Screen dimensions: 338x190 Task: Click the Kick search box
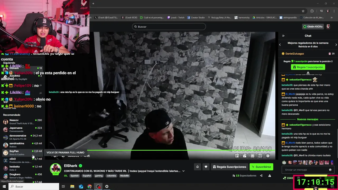pos(169,27)
